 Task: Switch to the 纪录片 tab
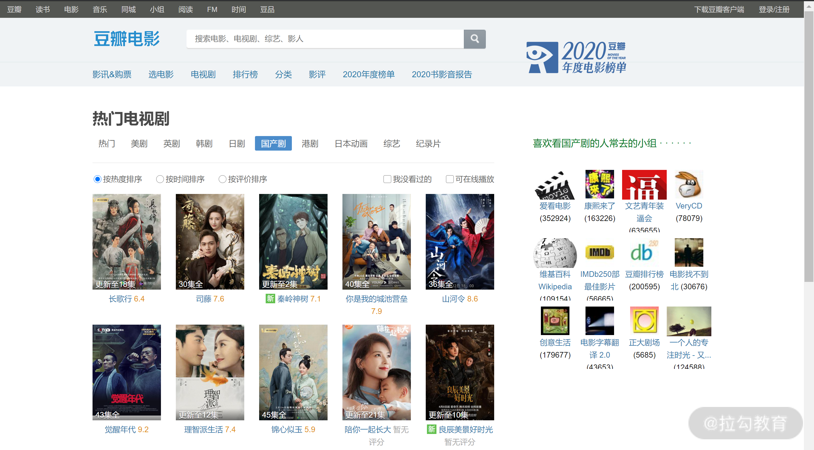pos(428,143)
